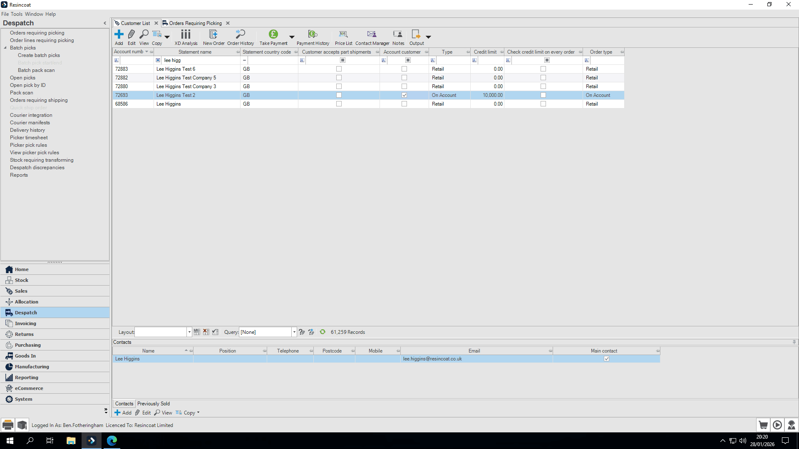Open the Copy dropdown arrow in toolbar
The width and height of the screenshot is (799, 449).
[x=167, y=37]
